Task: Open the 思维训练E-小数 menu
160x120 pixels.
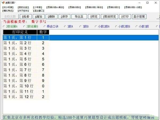Action: [x=133, y=7]
